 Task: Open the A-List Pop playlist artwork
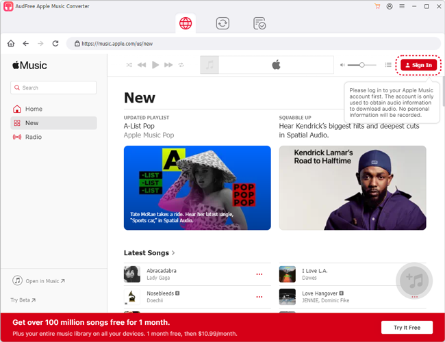click(197, 187)
